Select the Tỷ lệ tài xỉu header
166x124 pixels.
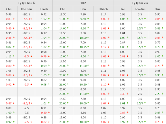pyautogui.click(x=140, y=3)
